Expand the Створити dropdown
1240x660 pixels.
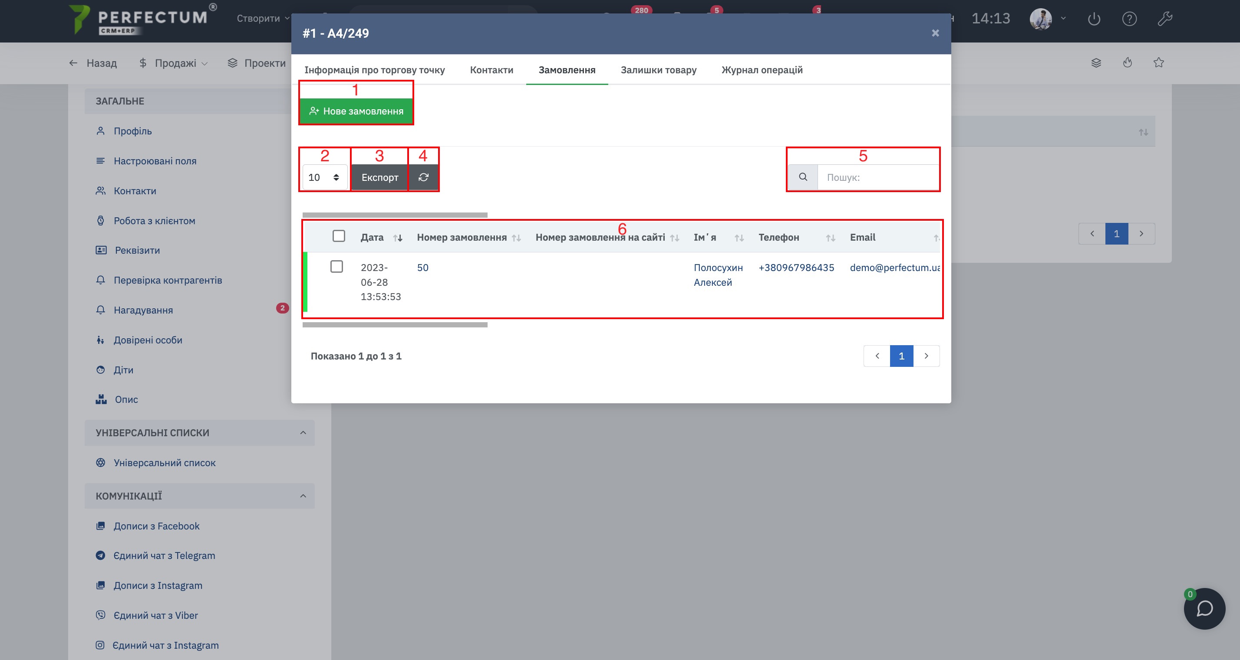(263, 18)
